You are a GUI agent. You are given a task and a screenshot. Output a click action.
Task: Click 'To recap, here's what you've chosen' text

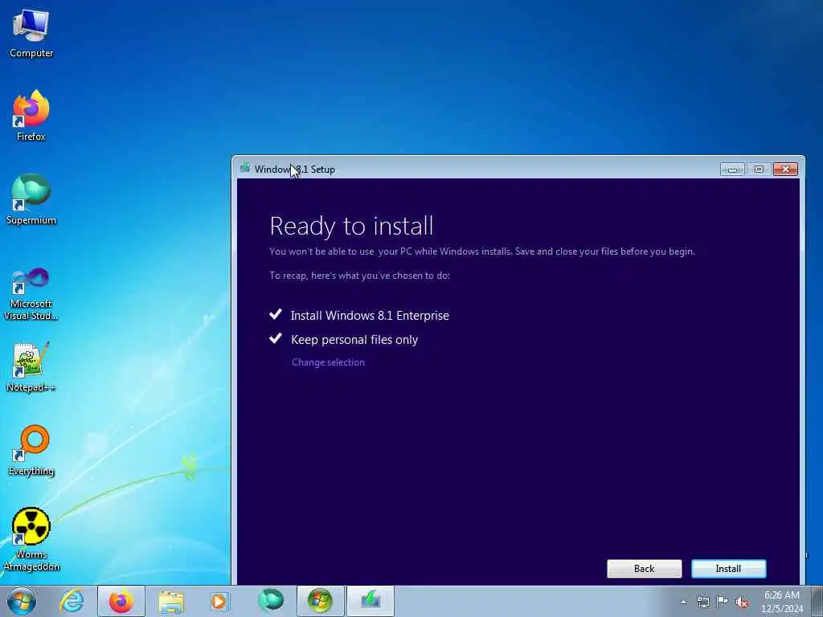click(359, 276)
